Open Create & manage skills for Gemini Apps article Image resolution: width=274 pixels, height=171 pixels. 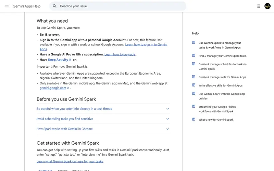pos(222,77)
